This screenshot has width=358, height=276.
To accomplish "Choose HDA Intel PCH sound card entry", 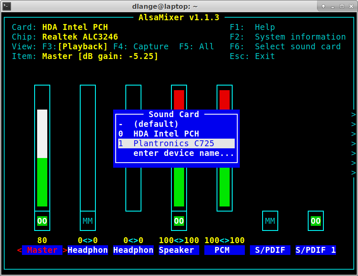I will 176,134.
